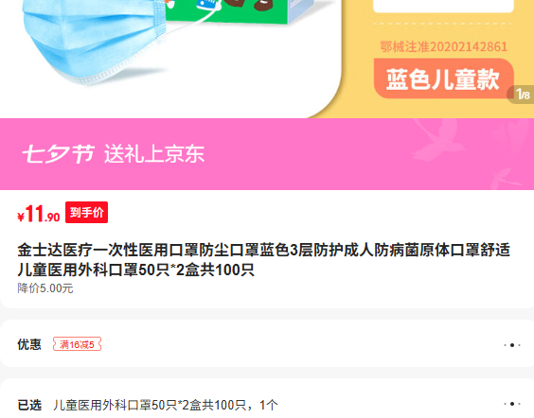Click the 降价5.00元 price drop note
The image size is (534, 418).
(45, 288)
